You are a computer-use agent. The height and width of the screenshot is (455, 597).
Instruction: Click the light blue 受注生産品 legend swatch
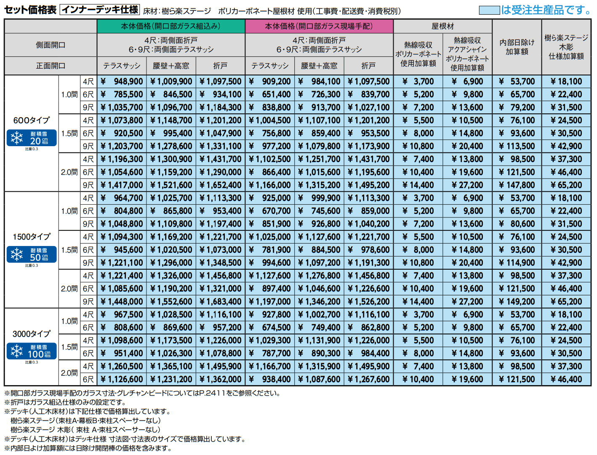click(489, 10)
